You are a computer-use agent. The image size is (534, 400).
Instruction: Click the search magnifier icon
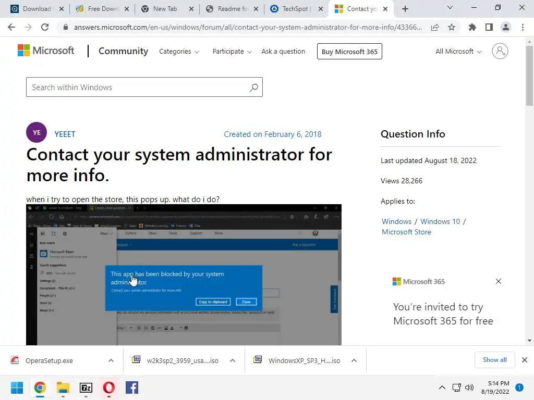[254, 87]
